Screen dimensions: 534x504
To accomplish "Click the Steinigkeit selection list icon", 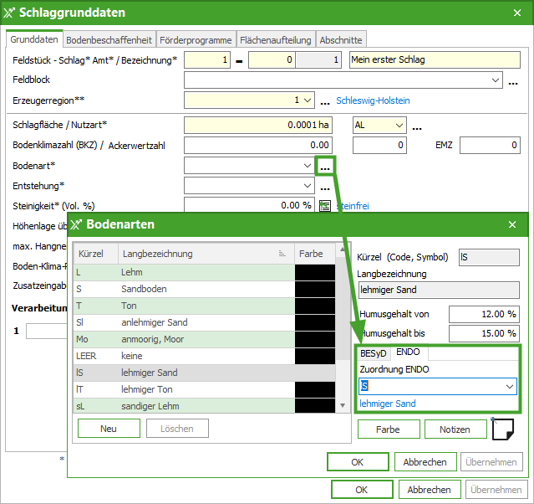I will [x=325, y=205].
